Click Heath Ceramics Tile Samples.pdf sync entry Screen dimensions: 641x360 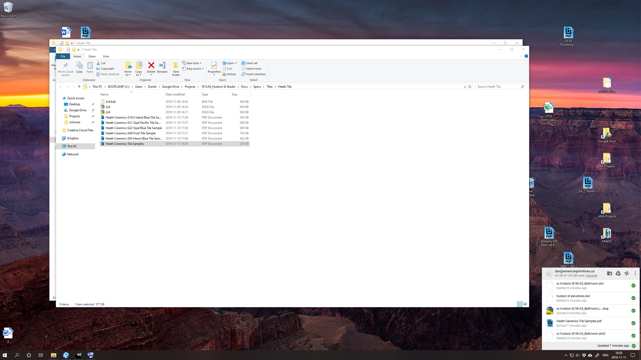(591, 323)
